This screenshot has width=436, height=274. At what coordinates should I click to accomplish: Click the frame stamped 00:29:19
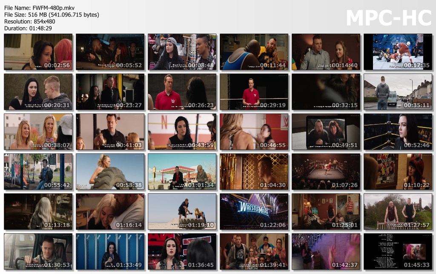[254, 92]
